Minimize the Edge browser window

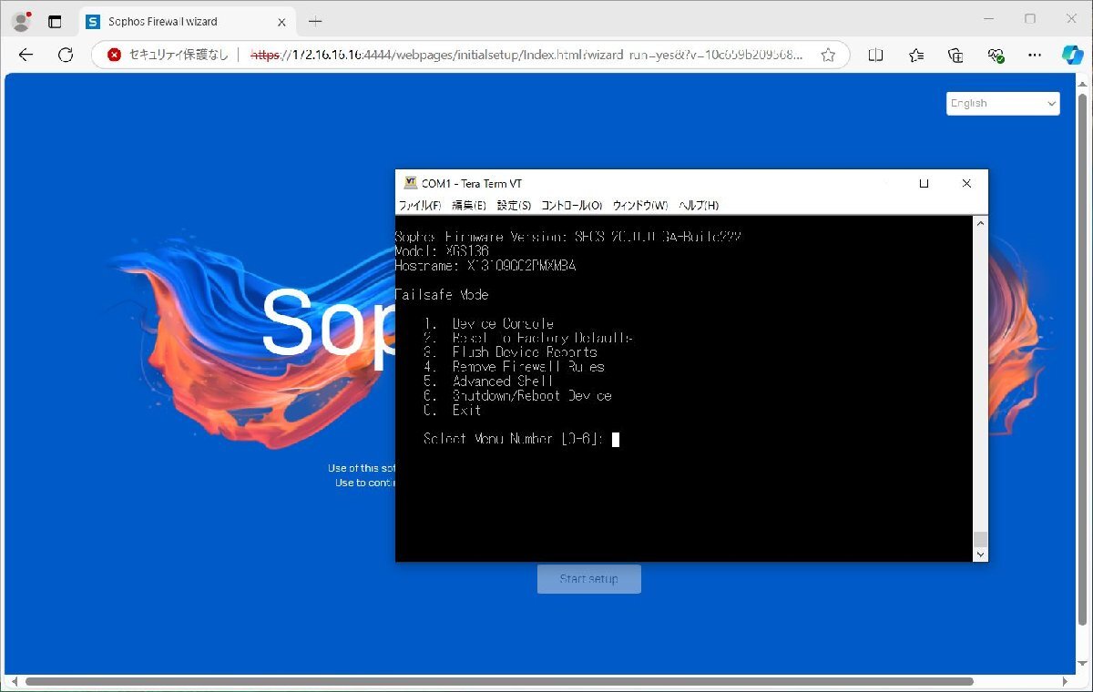[x=990, y=19]
